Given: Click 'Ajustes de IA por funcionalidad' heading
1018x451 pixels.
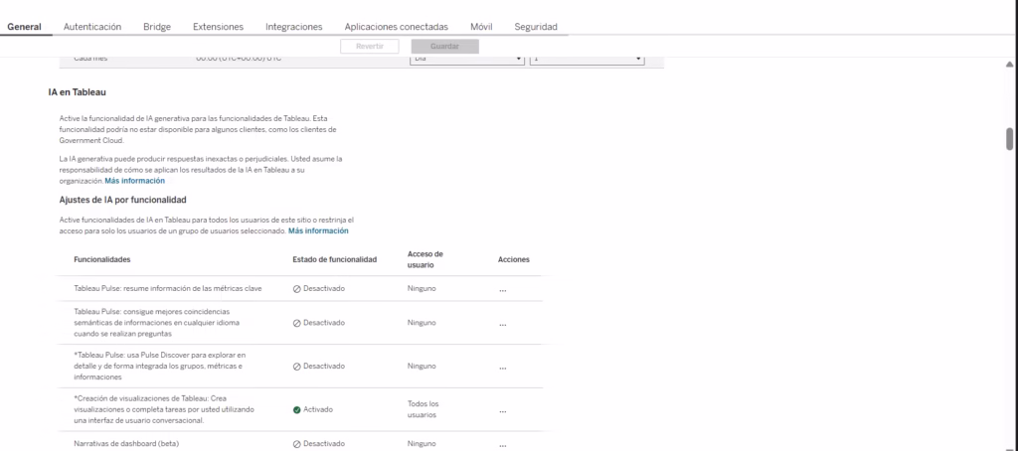Looking at the screenshot, I should pyautogui.click(x=122, y=200).
